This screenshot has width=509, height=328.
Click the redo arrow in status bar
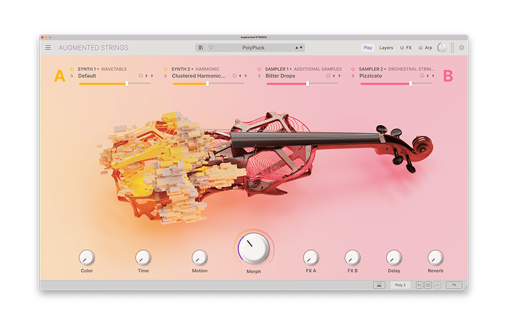click(436, 285)
